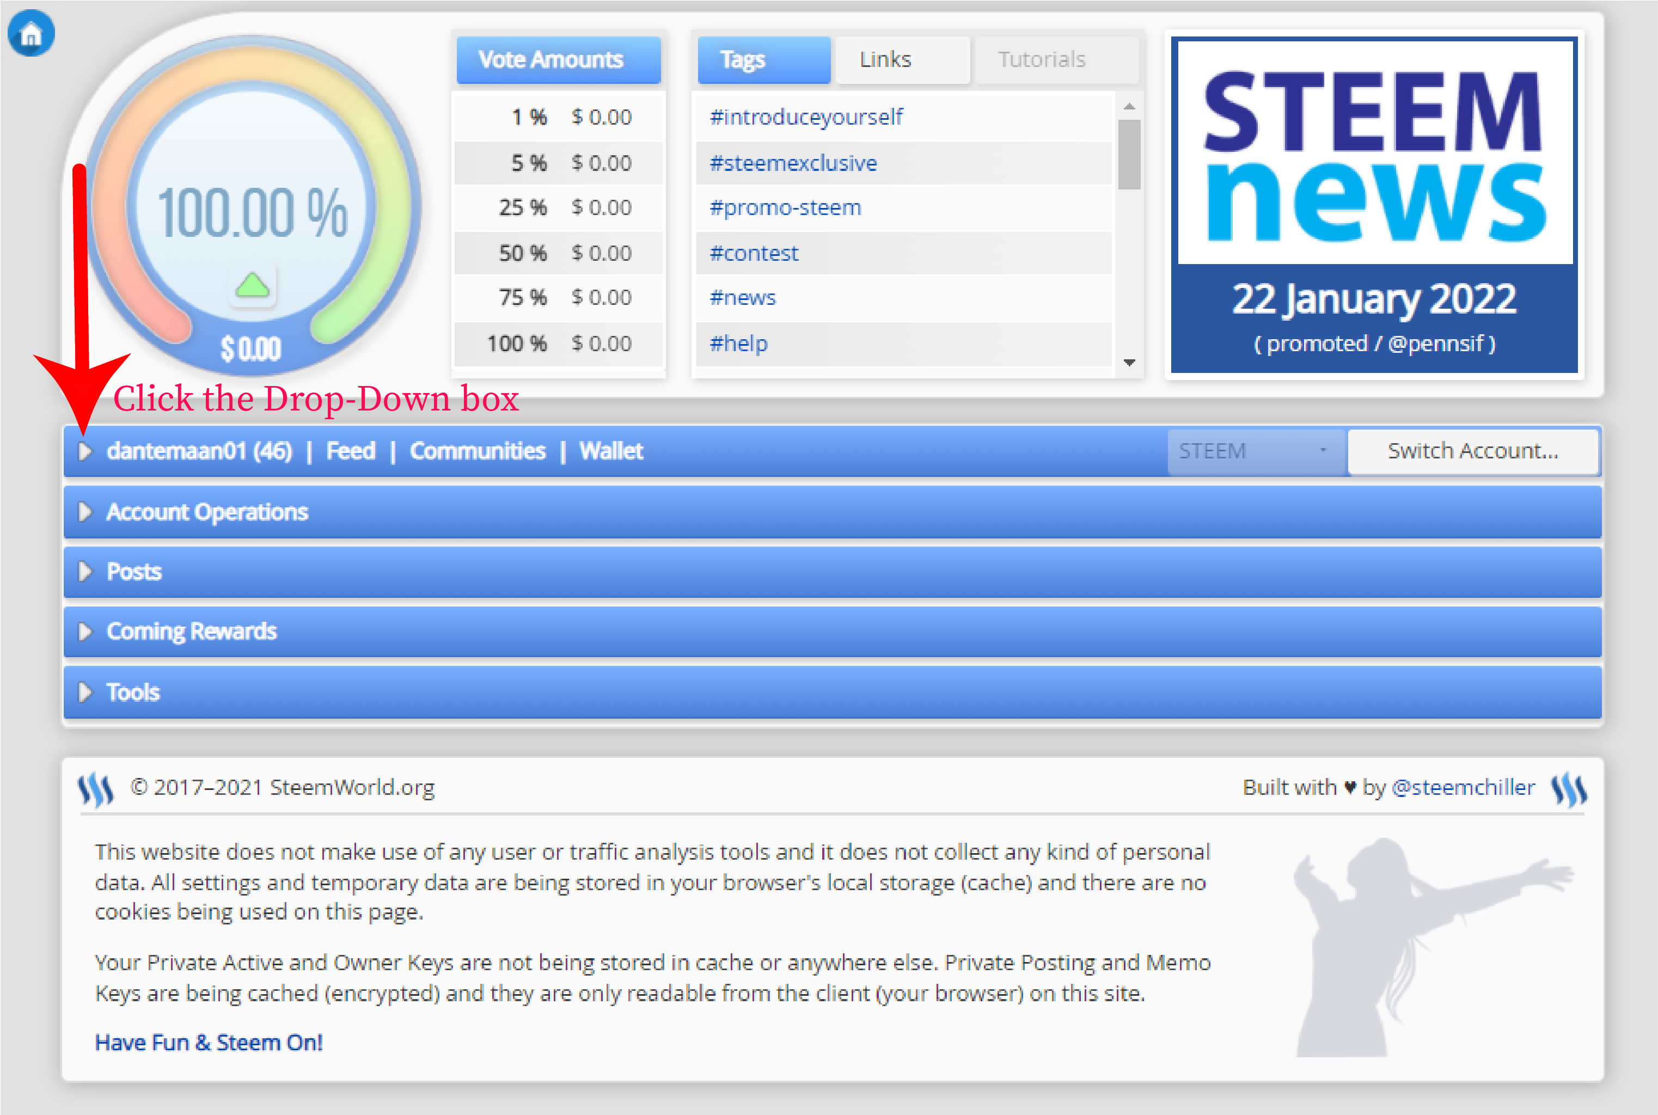Select the 5 % vote amount row

(558, 163)
